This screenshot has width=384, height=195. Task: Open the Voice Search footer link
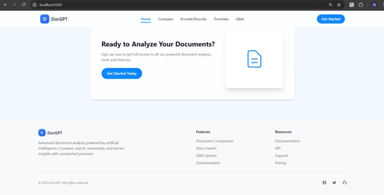click(206, 148)
